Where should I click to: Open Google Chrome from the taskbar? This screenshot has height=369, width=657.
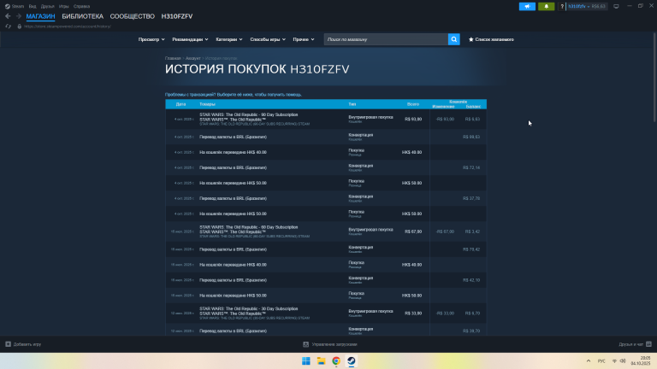(336, 361)
